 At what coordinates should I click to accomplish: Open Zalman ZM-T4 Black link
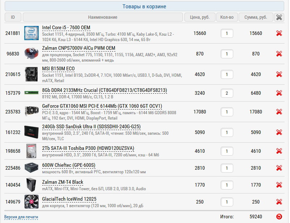pyautogui.click(x=63, y=182)
